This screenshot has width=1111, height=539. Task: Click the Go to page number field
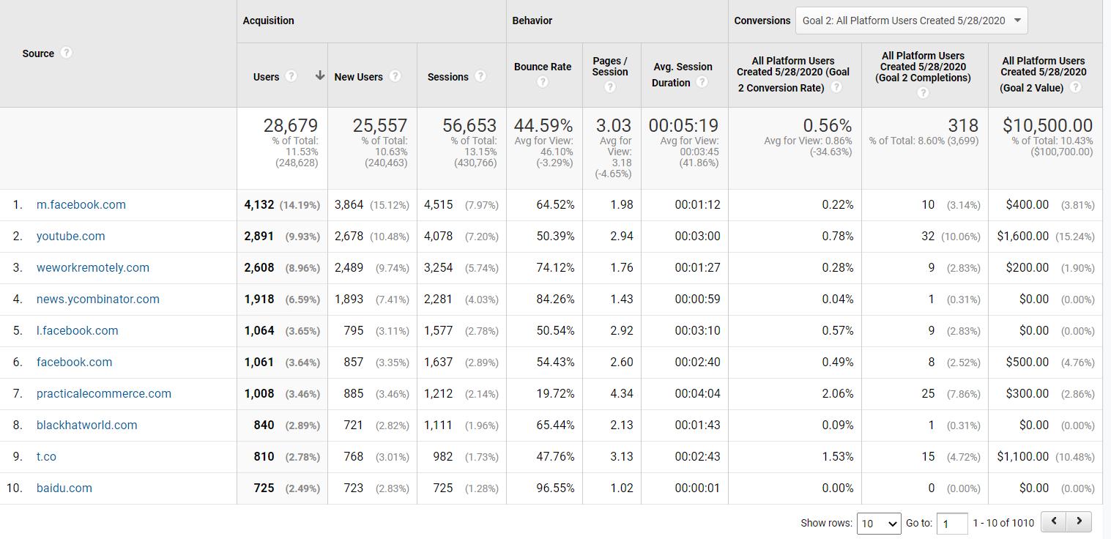point(951,524)
